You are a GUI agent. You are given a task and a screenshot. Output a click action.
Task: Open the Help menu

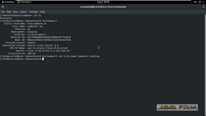tap(42, 12)
